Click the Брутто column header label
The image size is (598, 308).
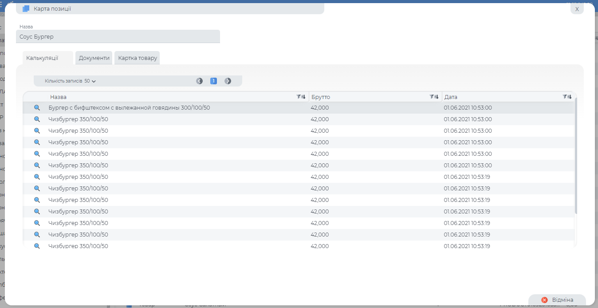coord(321,97)
